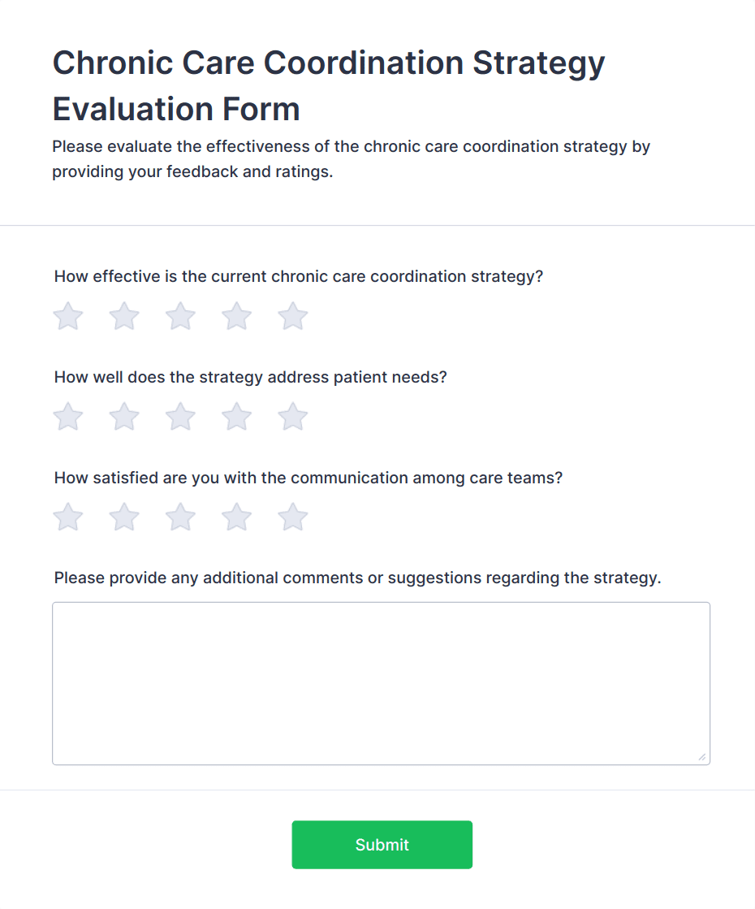
Task: Award five stars for patient needs
Action: (291, 417)
